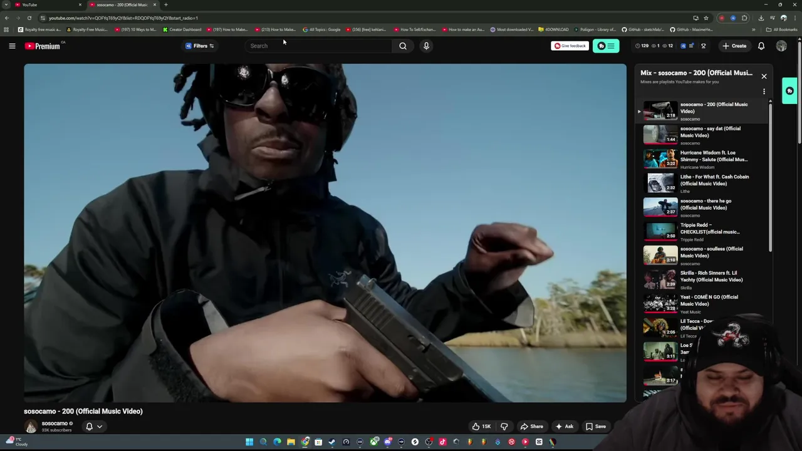Open the Creator Dashboard bookmark
Screen dimensions: 802x451
182,29
